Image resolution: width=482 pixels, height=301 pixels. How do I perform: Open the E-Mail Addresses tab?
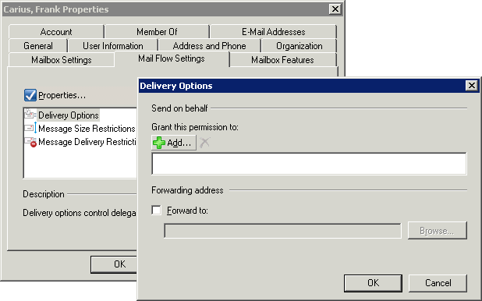pyautogui.click(x=273, y=32)
